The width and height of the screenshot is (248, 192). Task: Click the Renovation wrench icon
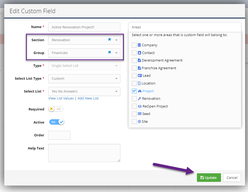click(x=139, y=98)
